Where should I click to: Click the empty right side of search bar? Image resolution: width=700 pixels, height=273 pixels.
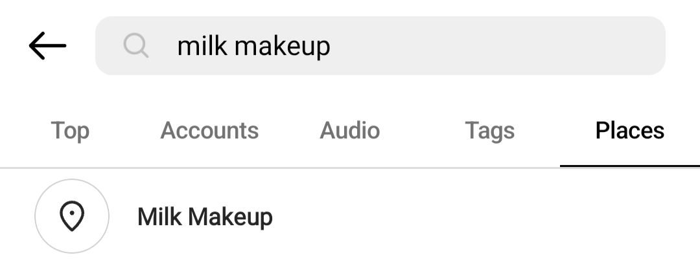[x=551, y=46]
